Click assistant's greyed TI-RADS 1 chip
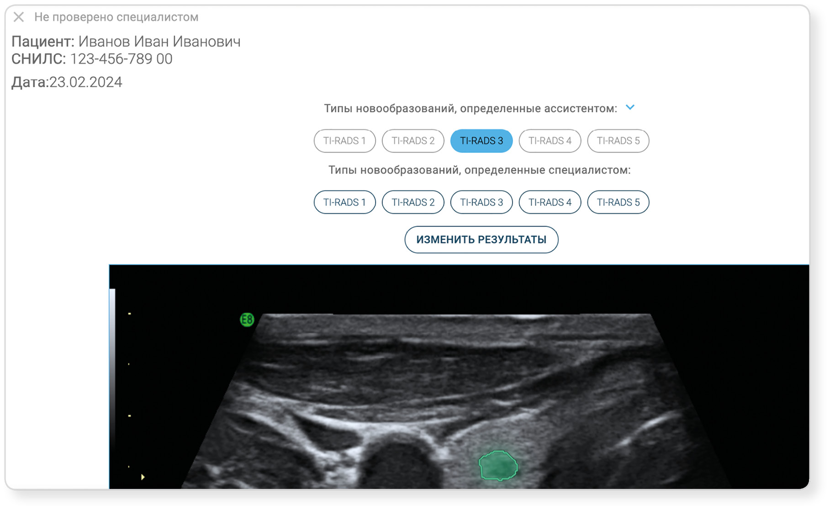Image resolution: width=830 pixels, height=510 pixels. click(344, 141)
